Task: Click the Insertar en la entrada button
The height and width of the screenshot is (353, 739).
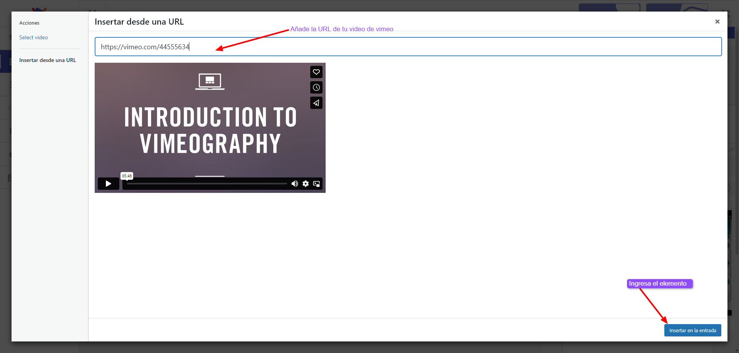Action: 692,330
